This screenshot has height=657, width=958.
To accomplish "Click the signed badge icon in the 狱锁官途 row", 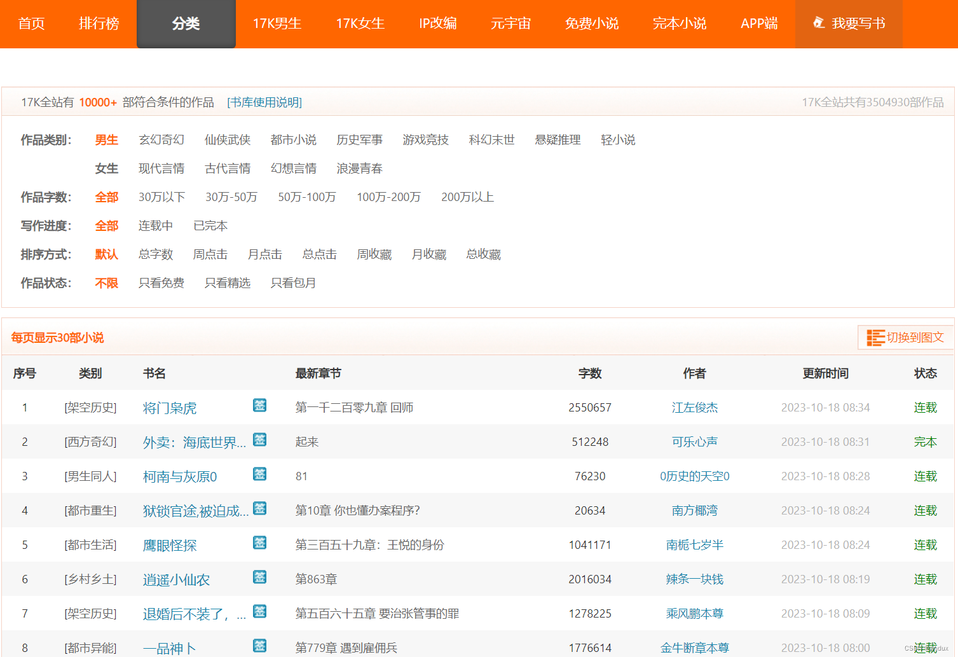I will pyautogui.click(x=260, y=508).
